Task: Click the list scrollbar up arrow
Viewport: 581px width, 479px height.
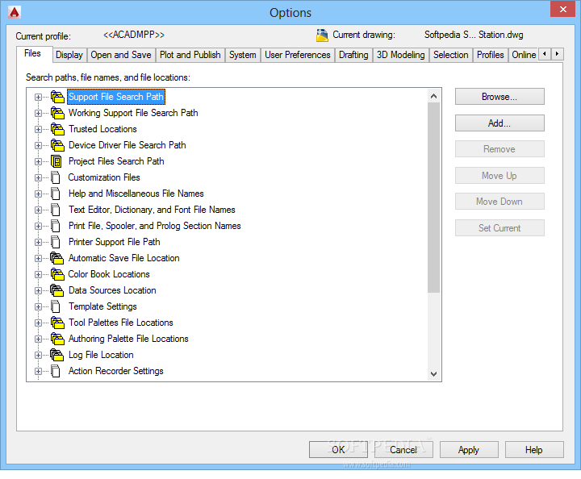Action: coord(433,96)
